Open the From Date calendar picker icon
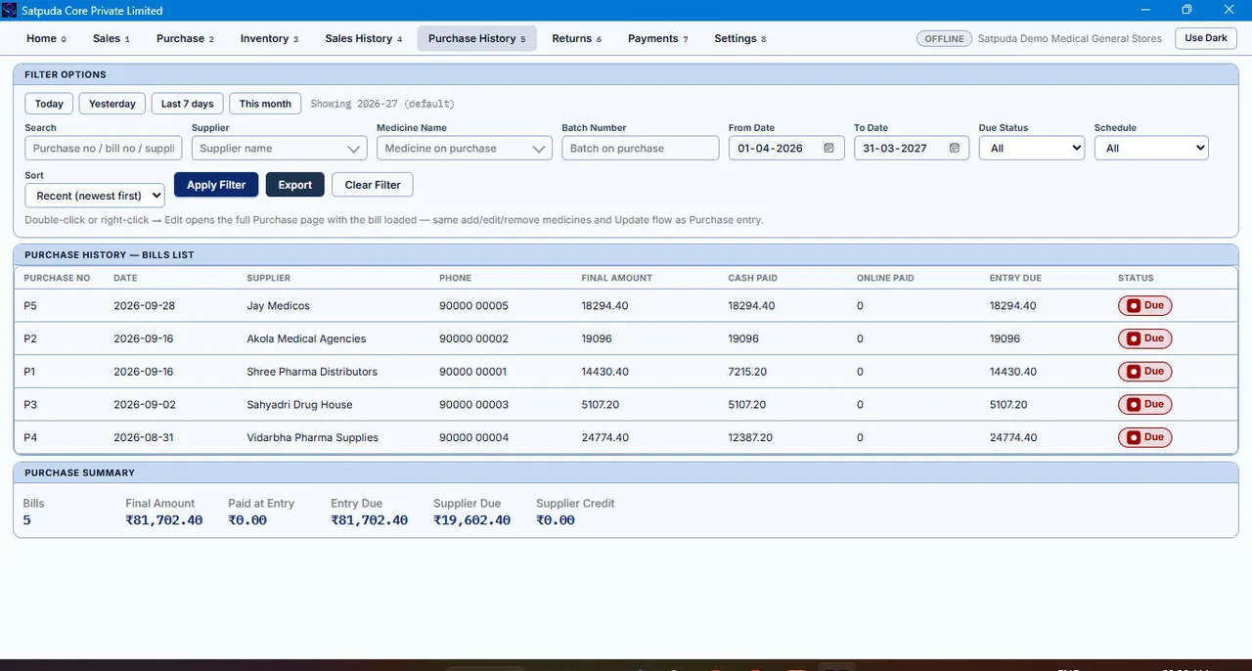The width and height of the screenshot is (1252, 671). click(828, 149)
